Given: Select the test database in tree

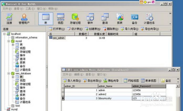Looking at the screenshot, I should tap(18, 106).
